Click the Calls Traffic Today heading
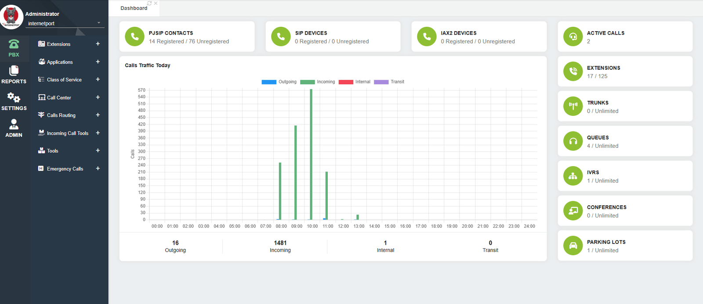Image resolution: width=703 pixels, height=304 pixels. coord(148,65)
